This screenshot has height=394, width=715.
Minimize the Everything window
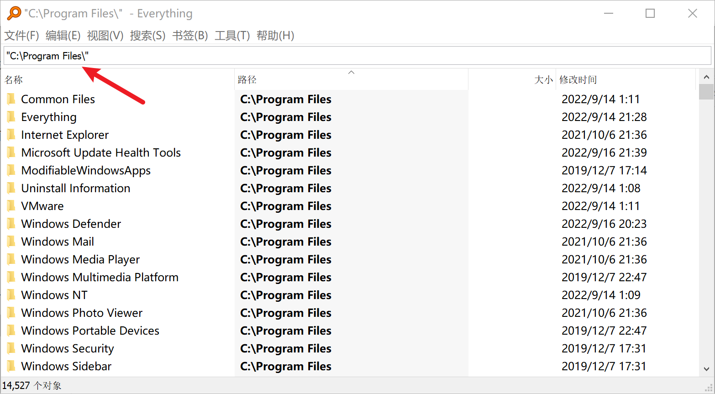pos(608,13)
